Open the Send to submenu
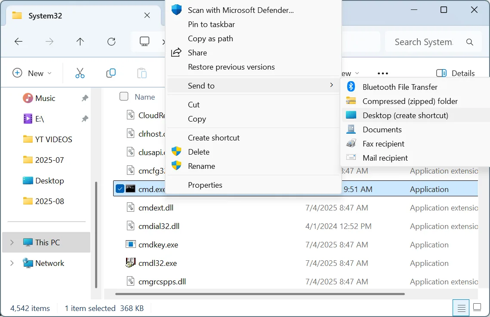490x317 pixels. 253,85
